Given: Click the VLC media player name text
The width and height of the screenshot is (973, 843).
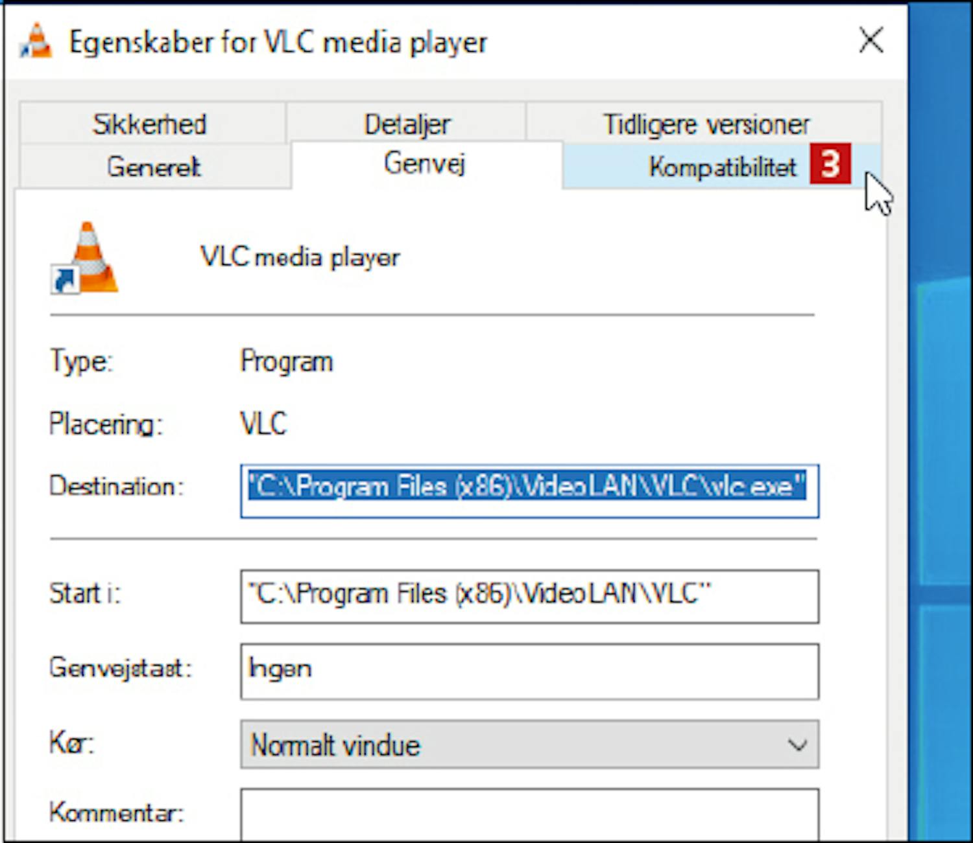Looking at the screenshot, I should point(300,257).
